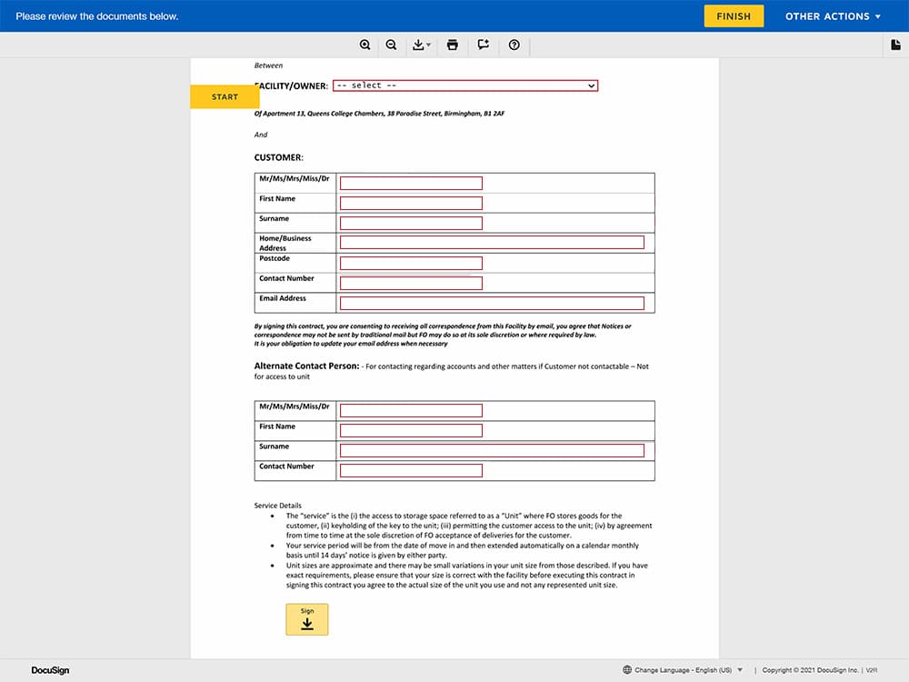The width and height of the screenshot is (909, 682).
Task: Open the OTHER ACTIONS menu
Action: tap(833, 16)
